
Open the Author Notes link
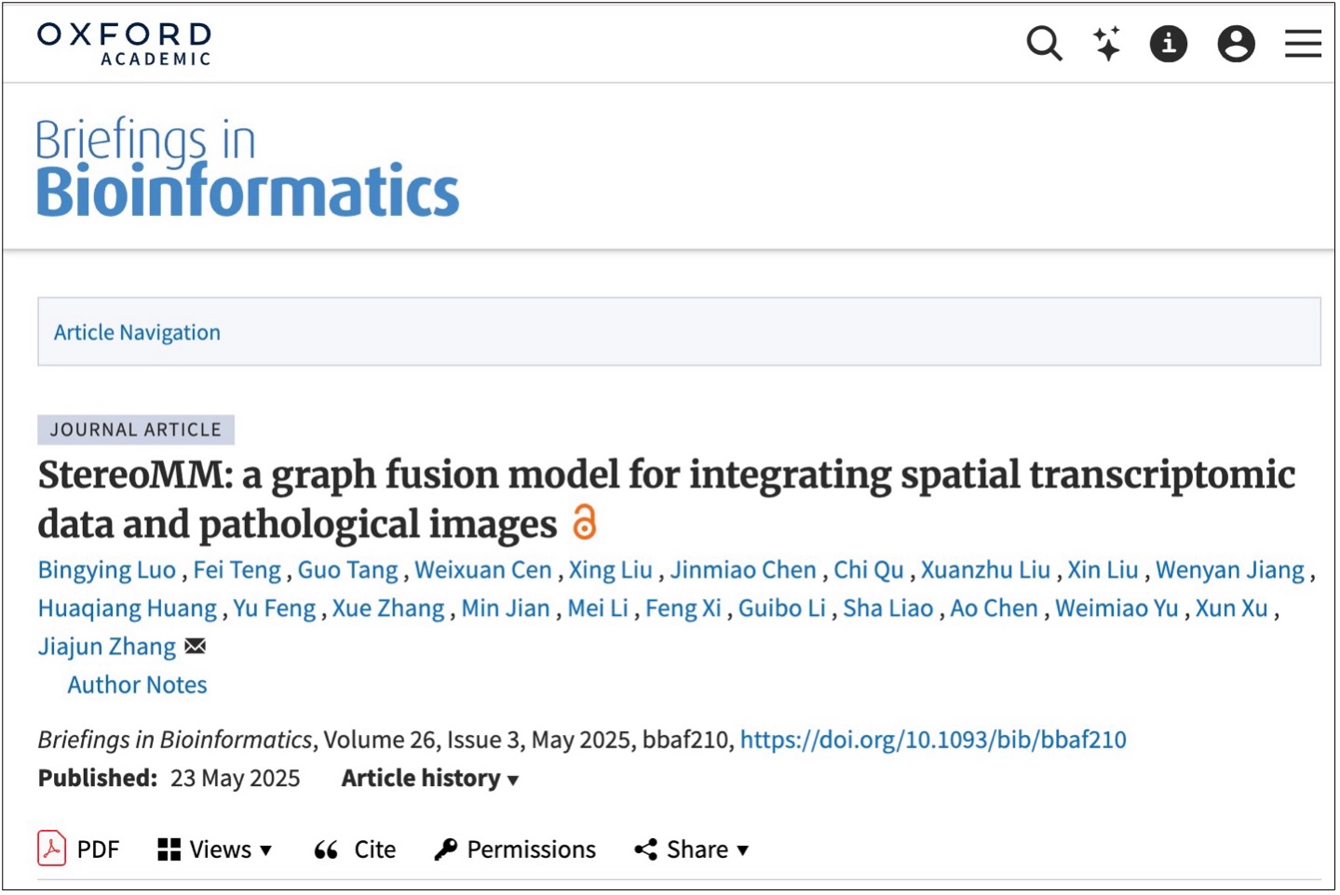tap(137, 685)
